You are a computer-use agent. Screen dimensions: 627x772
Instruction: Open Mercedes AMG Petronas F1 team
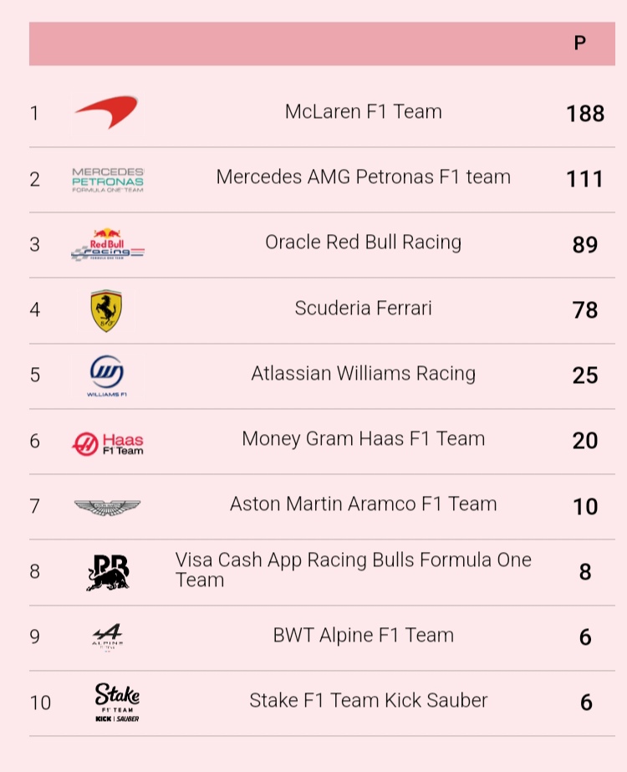point(363,177)
